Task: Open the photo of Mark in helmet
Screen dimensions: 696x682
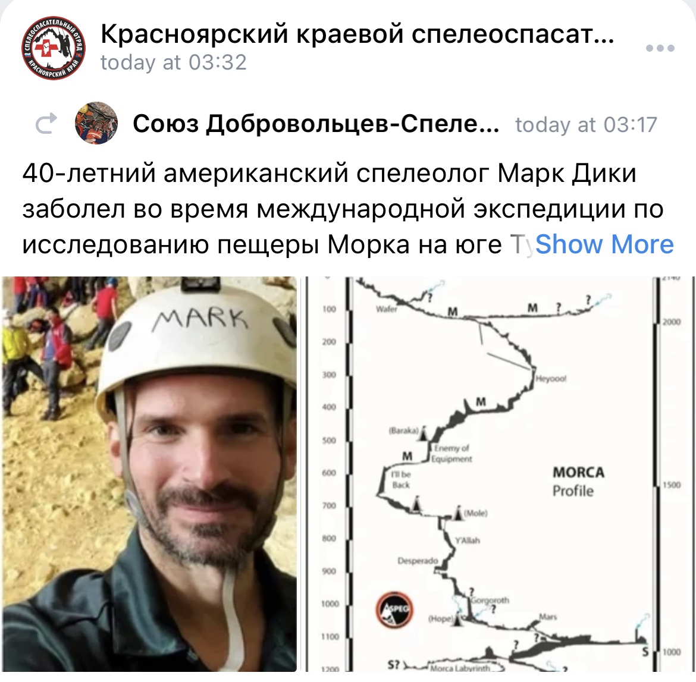Action: 149,474
